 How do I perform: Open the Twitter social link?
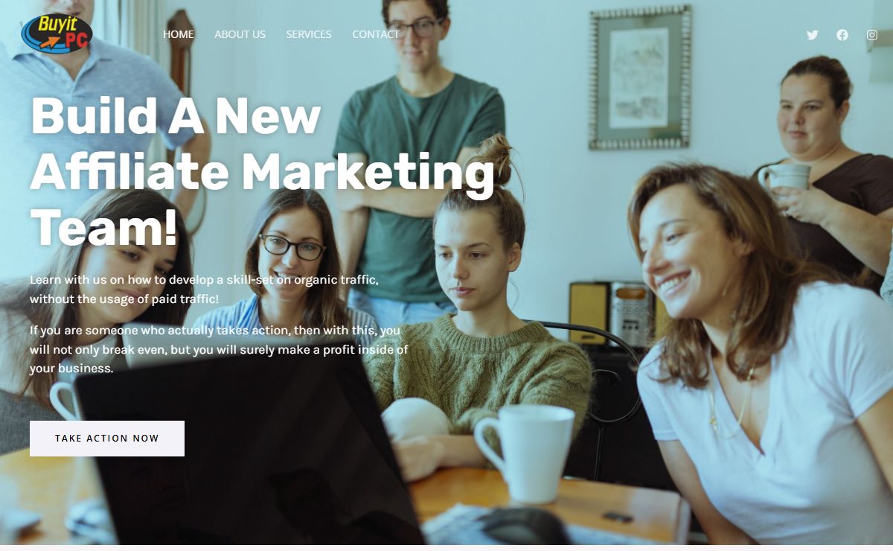[x=813, y=35]
